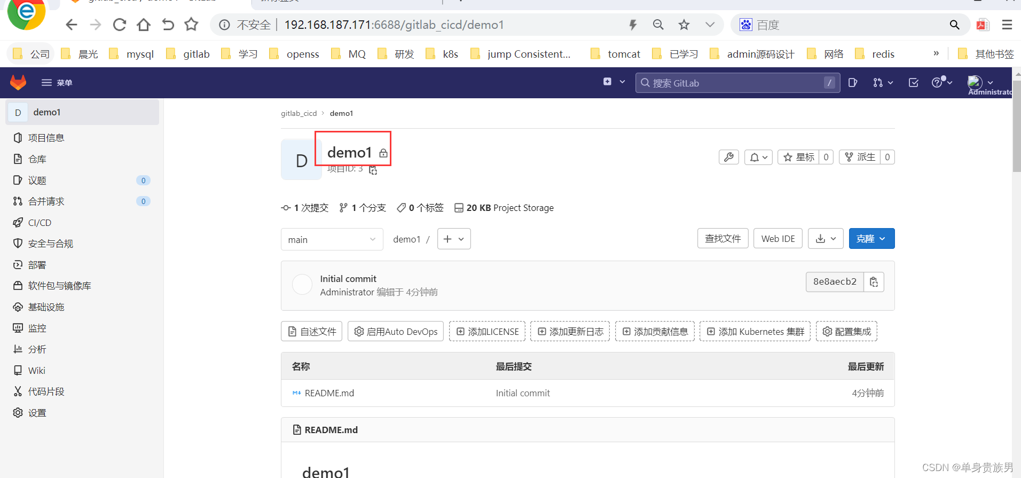Click the browser hamburger menu icon
The image size is (1021, 478).
tap(1007, 25)
